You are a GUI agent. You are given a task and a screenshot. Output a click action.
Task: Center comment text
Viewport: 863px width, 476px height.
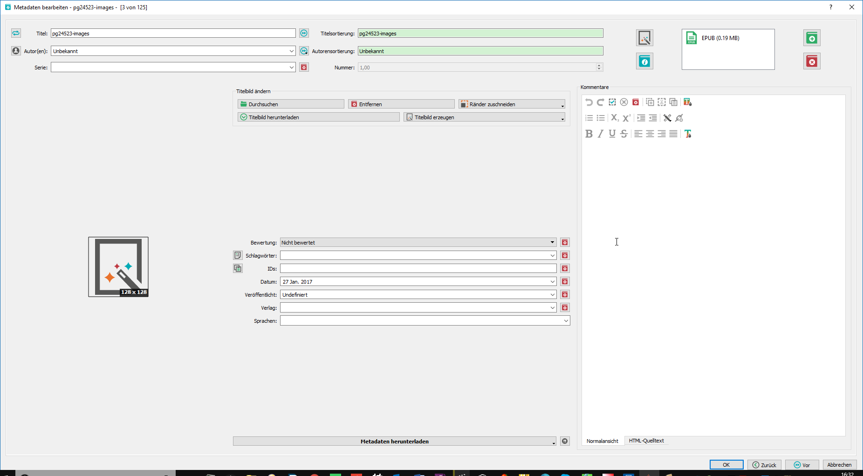[650, 134]
